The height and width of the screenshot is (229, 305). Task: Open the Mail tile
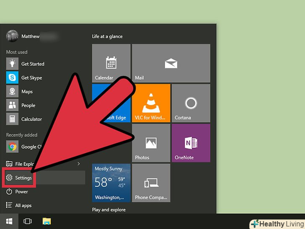(x=171, y=63)
